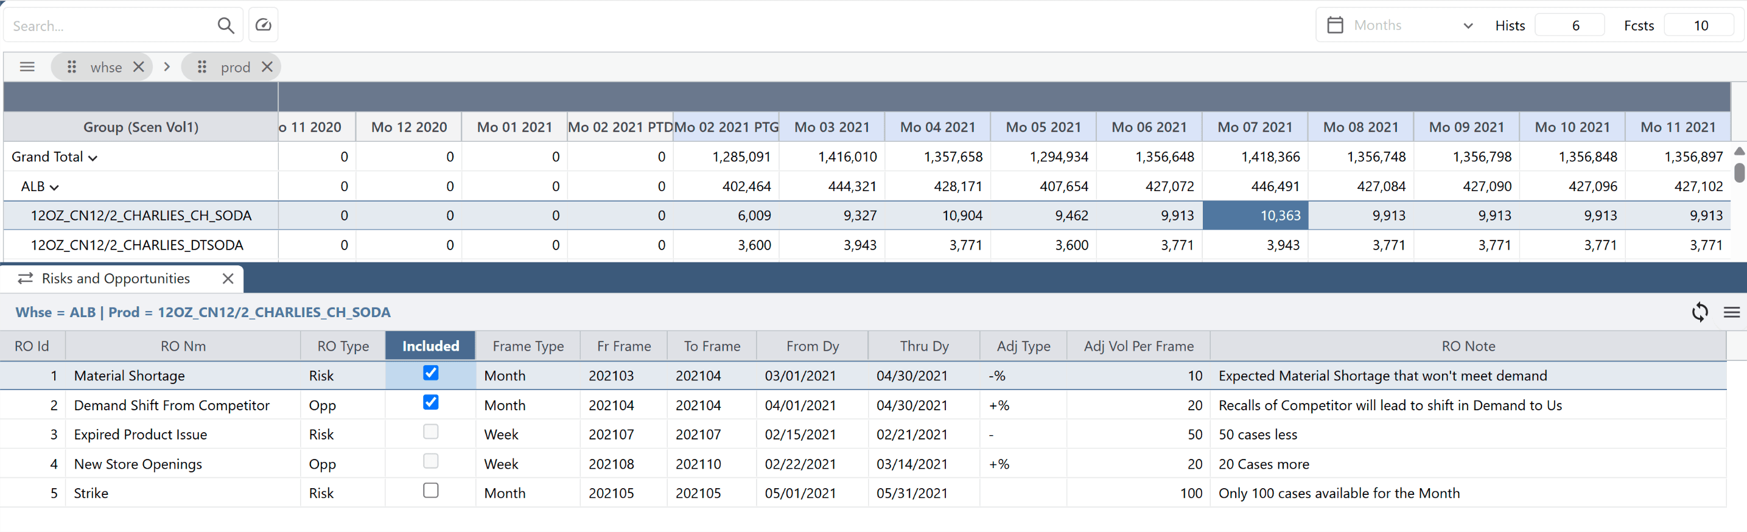Grab the drag handle on prod chip

pos(201,66)
